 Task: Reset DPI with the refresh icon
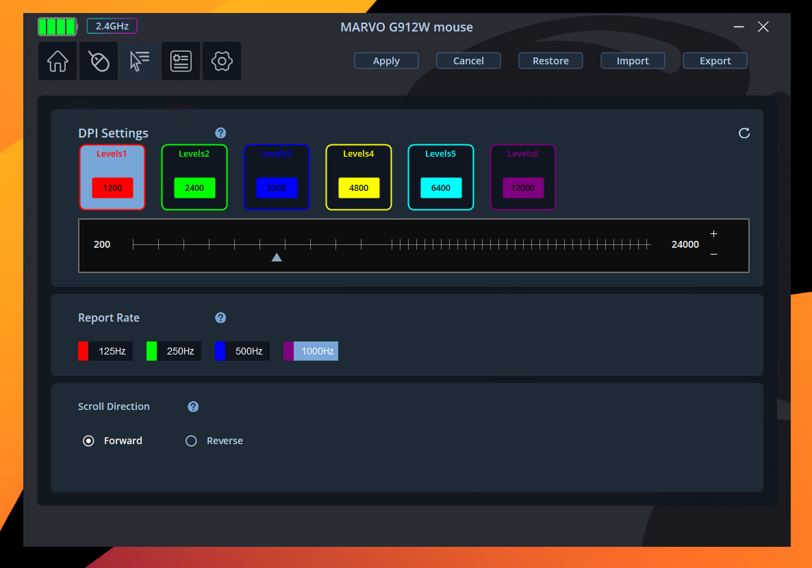pos(744,133)
